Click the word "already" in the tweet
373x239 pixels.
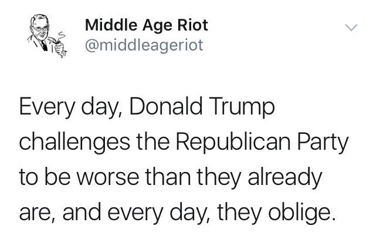(x=285, y=177)
